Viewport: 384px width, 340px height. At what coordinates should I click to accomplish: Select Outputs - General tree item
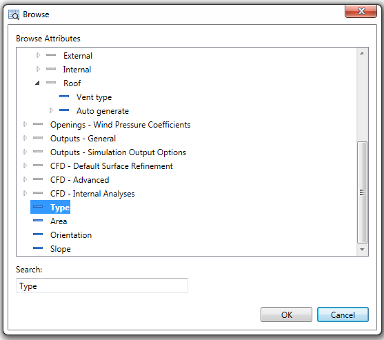pos(83,139)
